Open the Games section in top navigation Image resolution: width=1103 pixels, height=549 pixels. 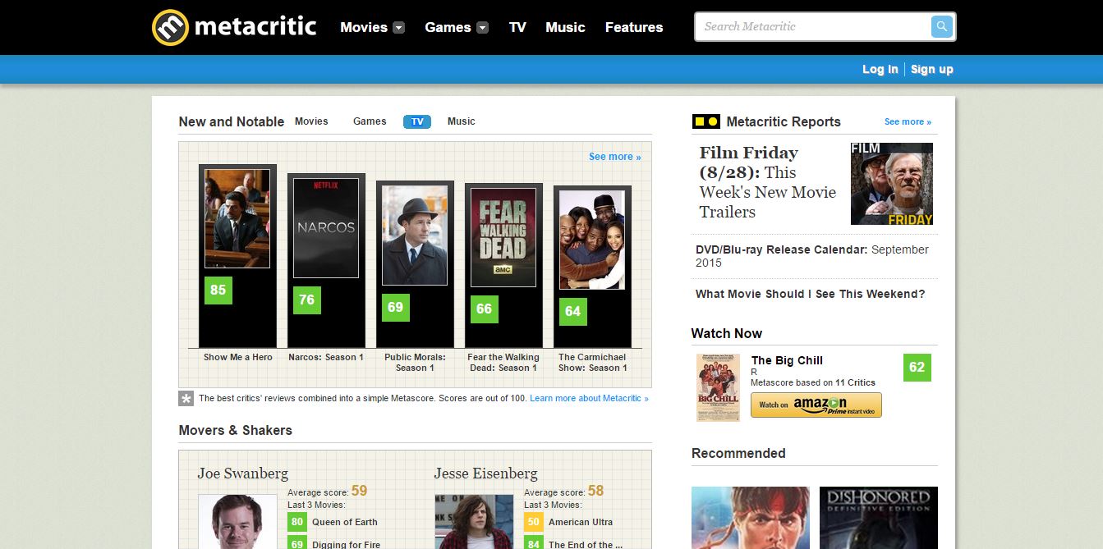pyautogui.click(x=448, y=27)
